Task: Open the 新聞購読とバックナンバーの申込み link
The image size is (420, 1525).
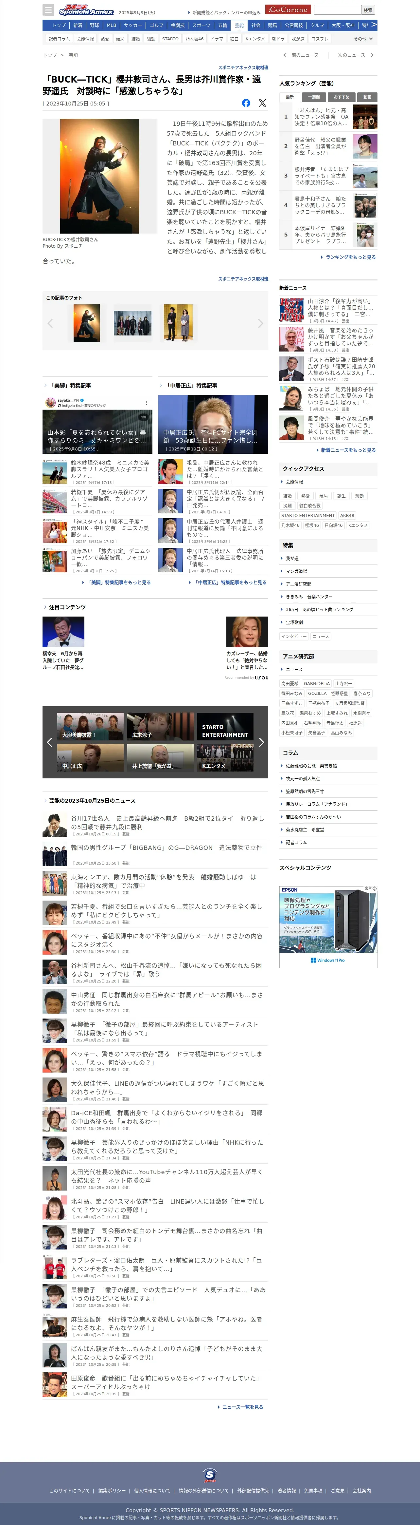Action: coord(226,12)
